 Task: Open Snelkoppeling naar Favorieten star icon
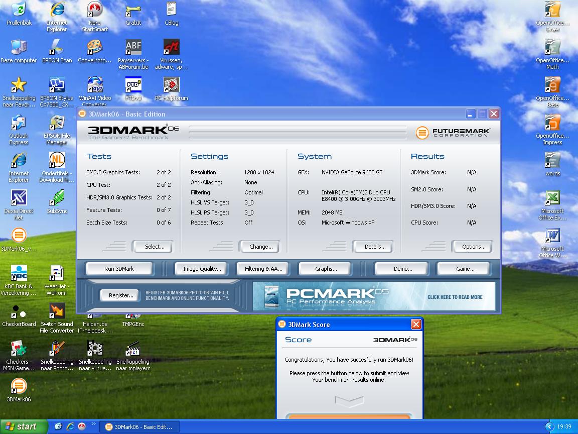click(19, 91)
